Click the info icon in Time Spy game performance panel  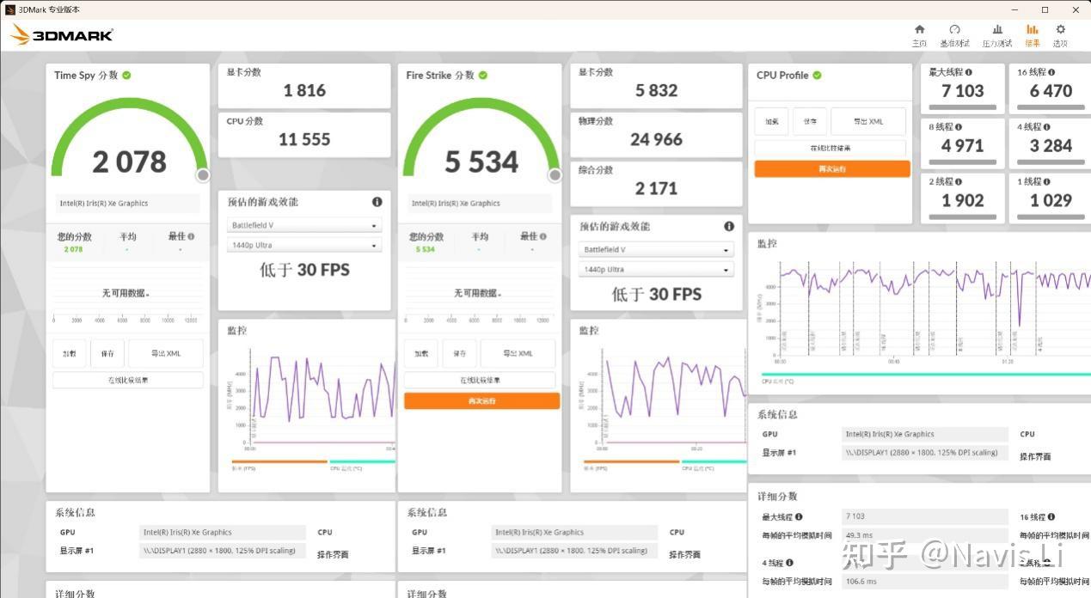(377, 202)
